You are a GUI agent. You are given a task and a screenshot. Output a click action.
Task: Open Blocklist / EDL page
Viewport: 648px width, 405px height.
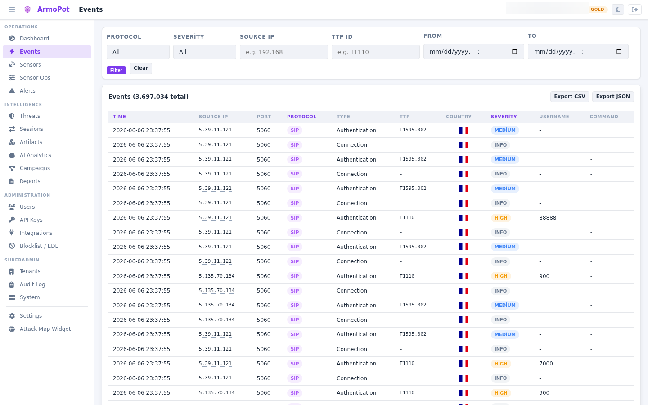[x=47, y=246]
